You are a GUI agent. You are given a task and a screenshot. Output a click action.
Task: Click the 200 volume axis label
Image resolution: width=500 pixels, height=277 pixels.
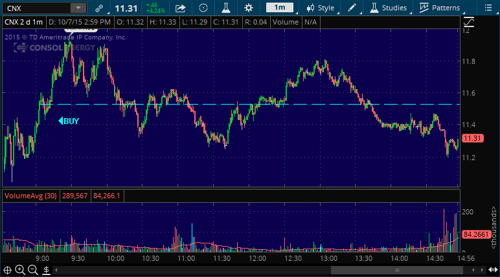(x=468, y=212)
